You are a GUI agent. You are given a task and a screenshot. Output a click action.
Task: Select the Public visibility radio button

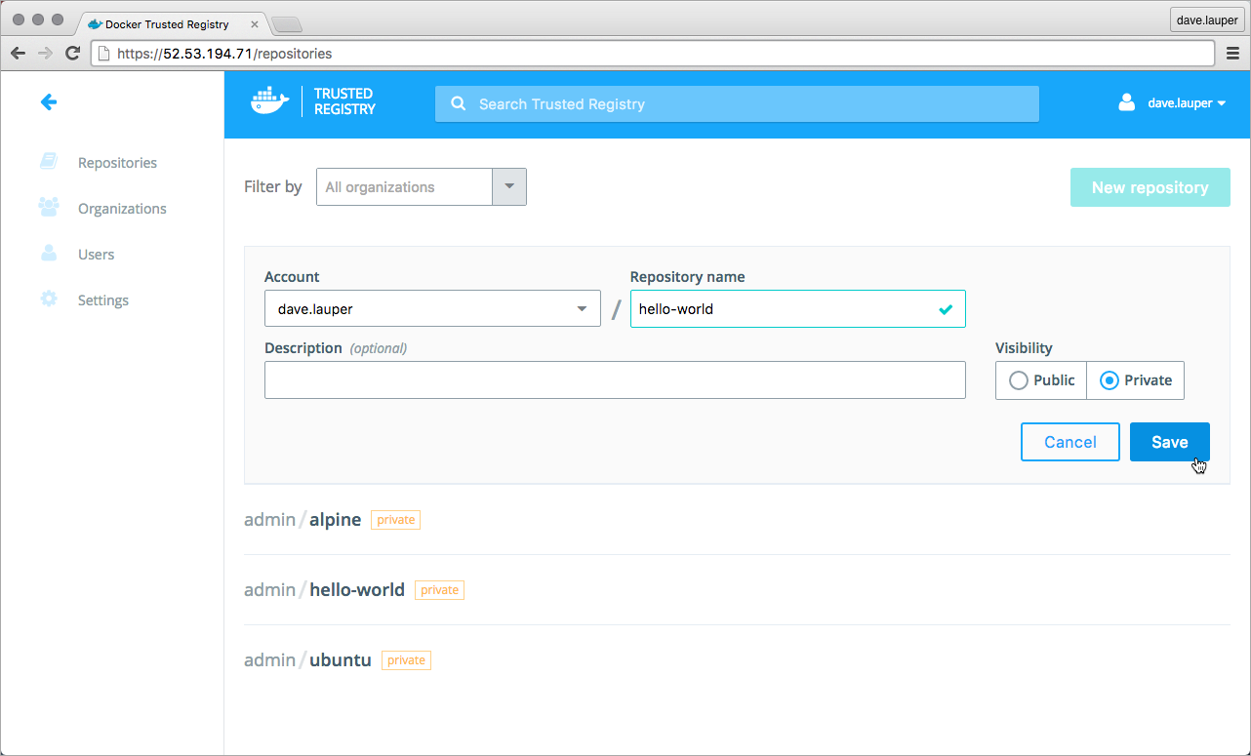tap(1019, 380)
